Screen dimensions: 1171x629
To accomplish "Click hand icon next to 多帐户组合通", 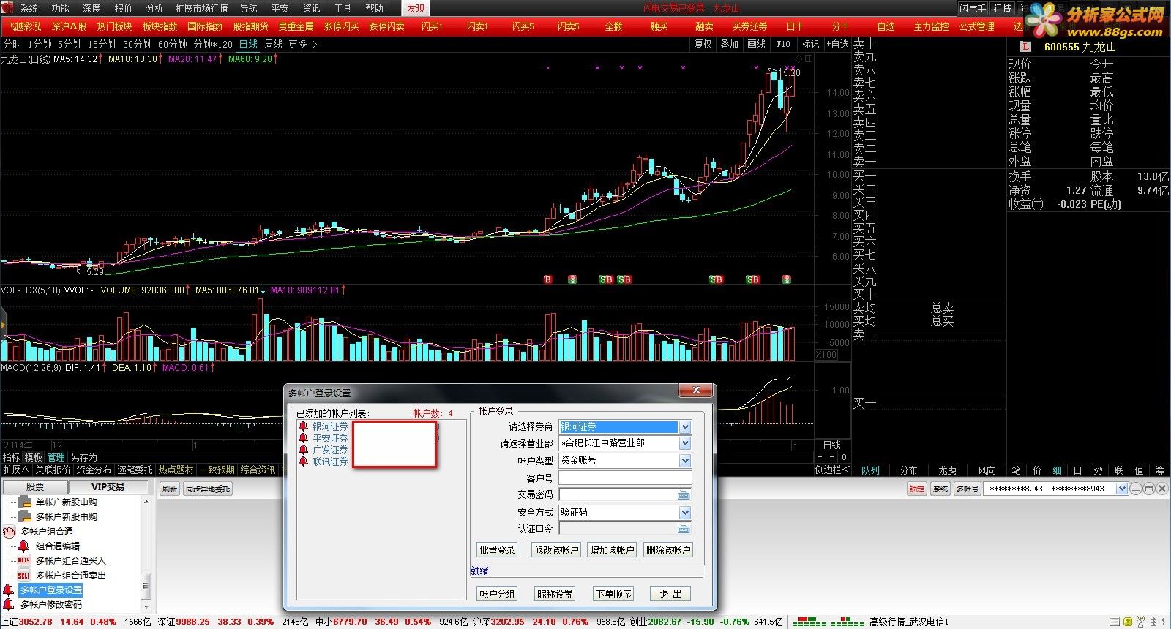I will pyautogui.click(x=9, y=532).
